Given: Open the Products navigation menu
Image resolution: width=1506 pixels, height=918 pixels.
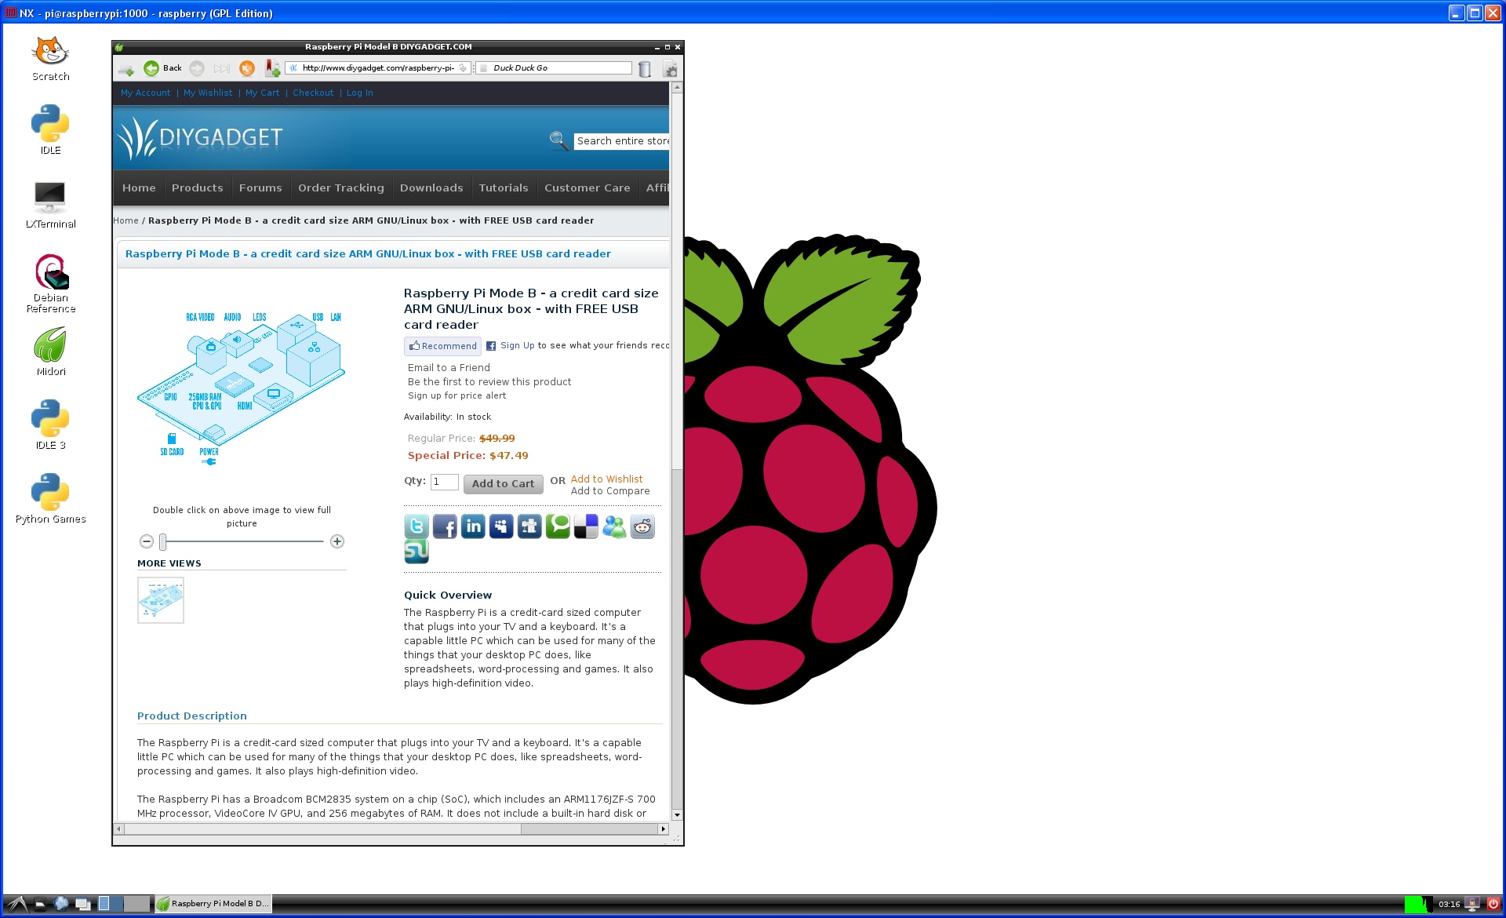Looking at the screenshot, I should pos(198,188).
